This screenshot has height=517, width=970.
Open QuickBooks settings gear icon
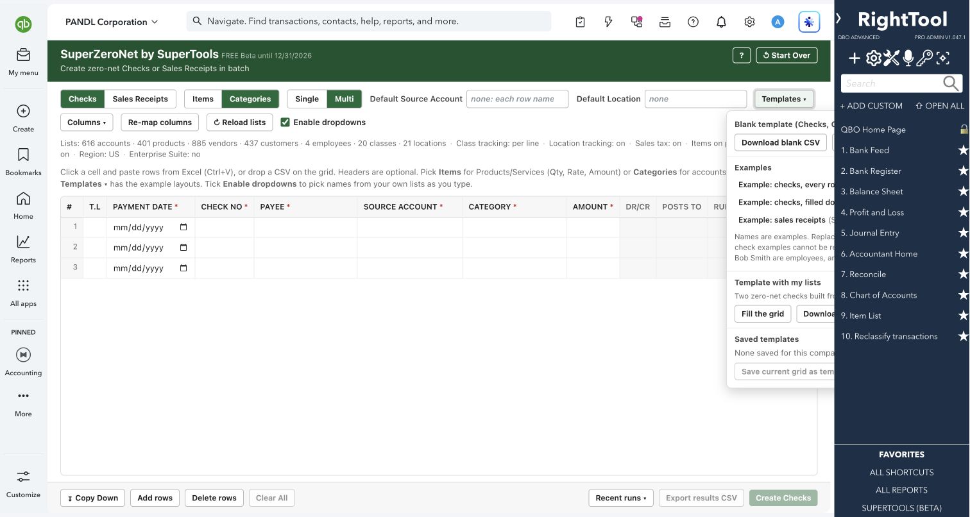point(749,22)
